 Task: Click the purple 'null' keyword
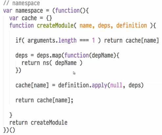coord(116,85)
